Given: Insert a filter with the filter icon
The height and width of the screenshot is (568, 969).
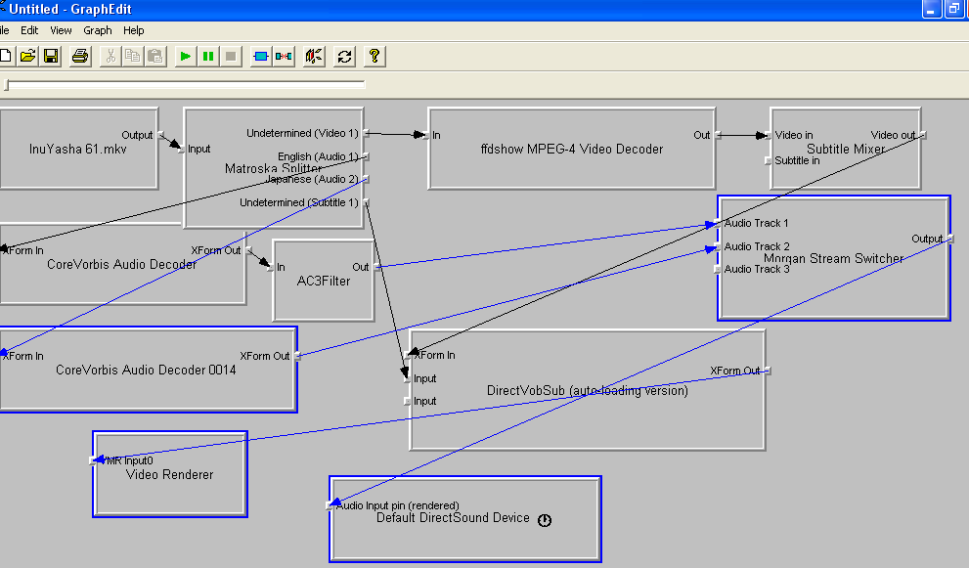Looking at the screenshot, I should (261, 57).
